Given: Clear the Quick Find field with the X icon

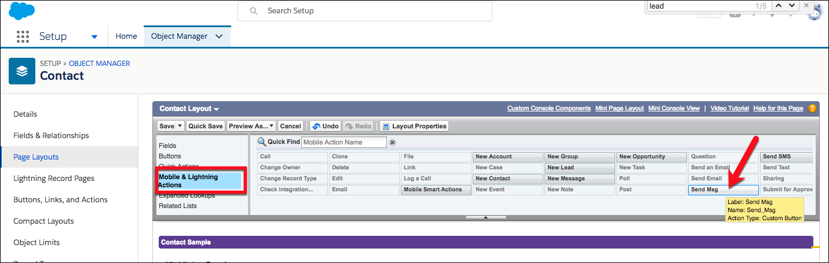Looking at the screenshot, I should 392,142.
